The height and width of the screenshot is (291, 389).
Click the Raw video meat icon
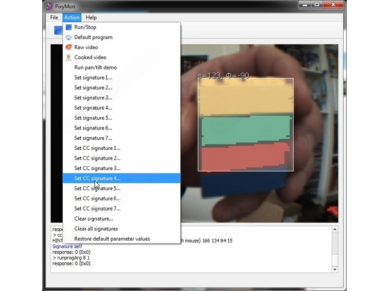pyautogui.click(x=69, y=48)
